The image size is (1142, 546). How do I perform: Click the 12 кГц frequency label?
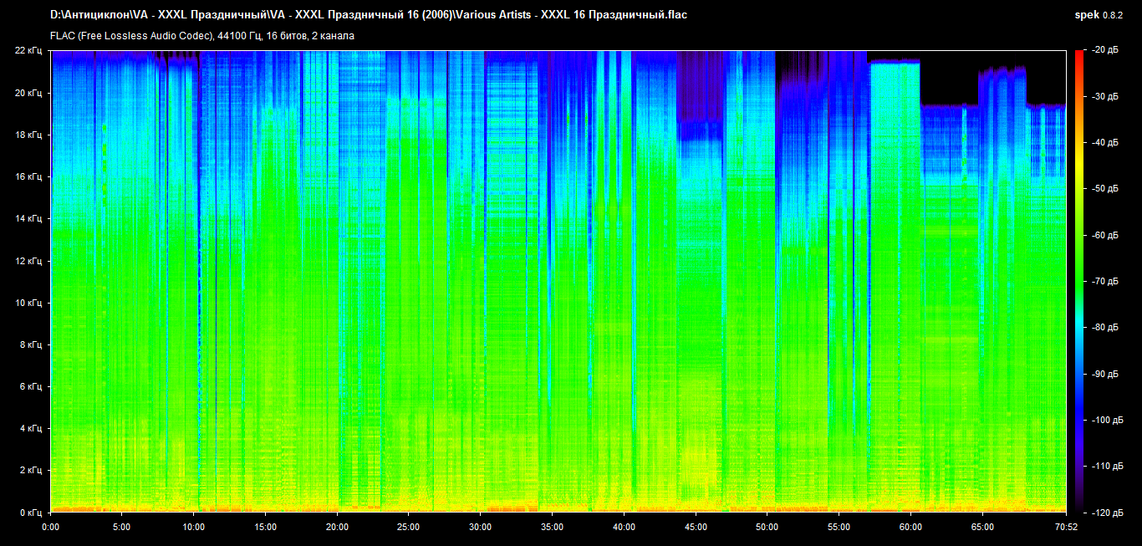(x=28, y=261)
